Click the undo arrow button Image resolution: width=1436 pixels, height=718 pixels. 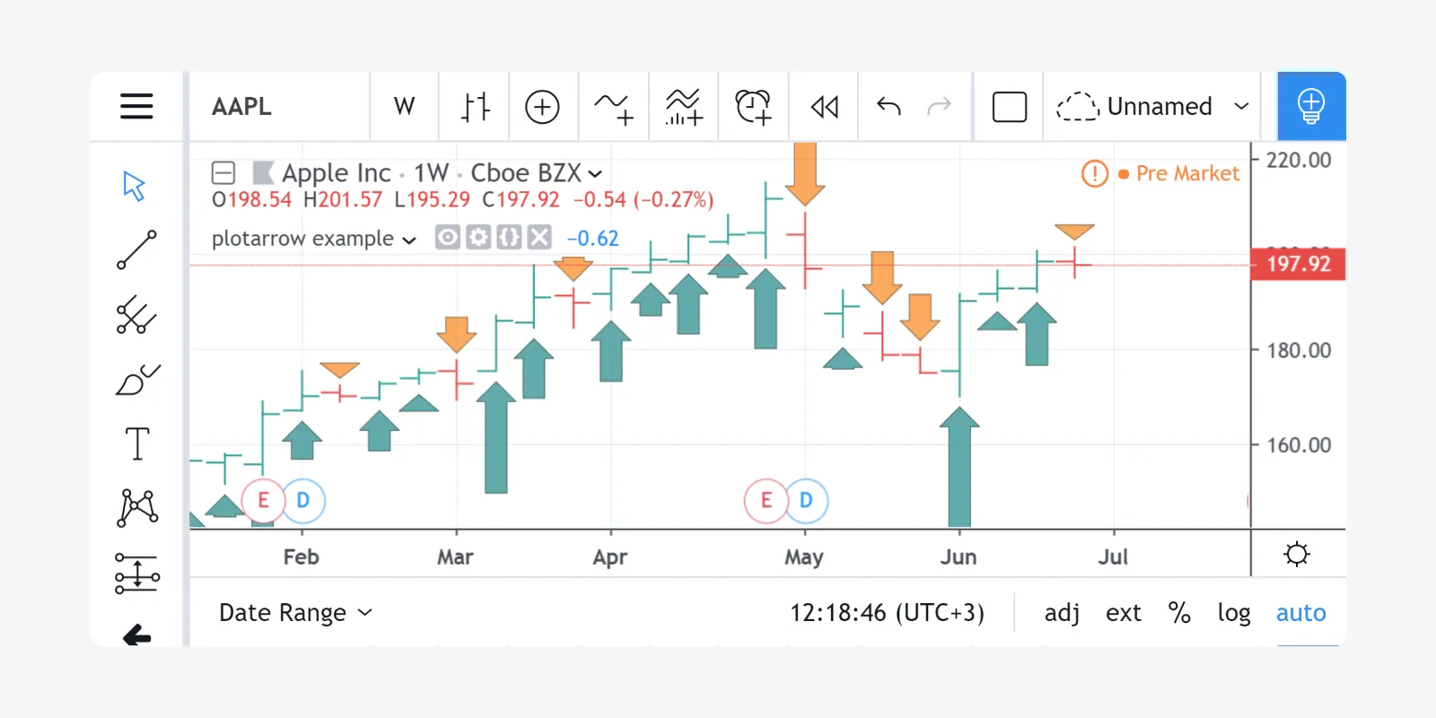[889, 107]
